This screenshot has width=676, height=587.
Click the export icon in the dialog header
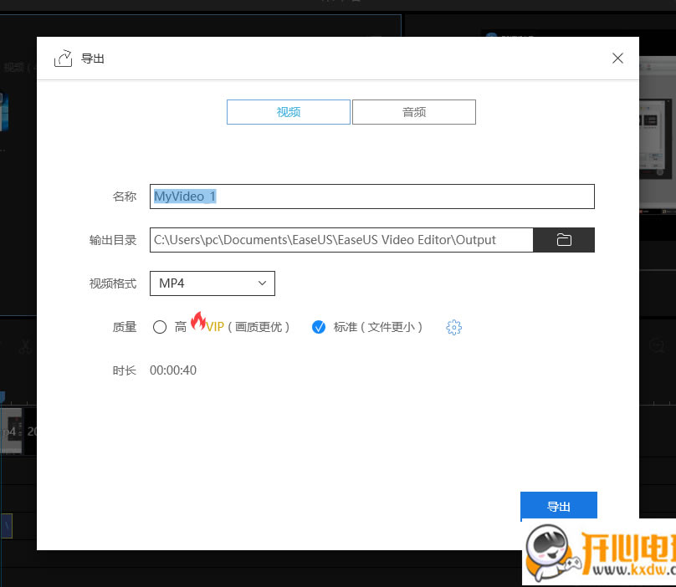(x=63, y=58)
